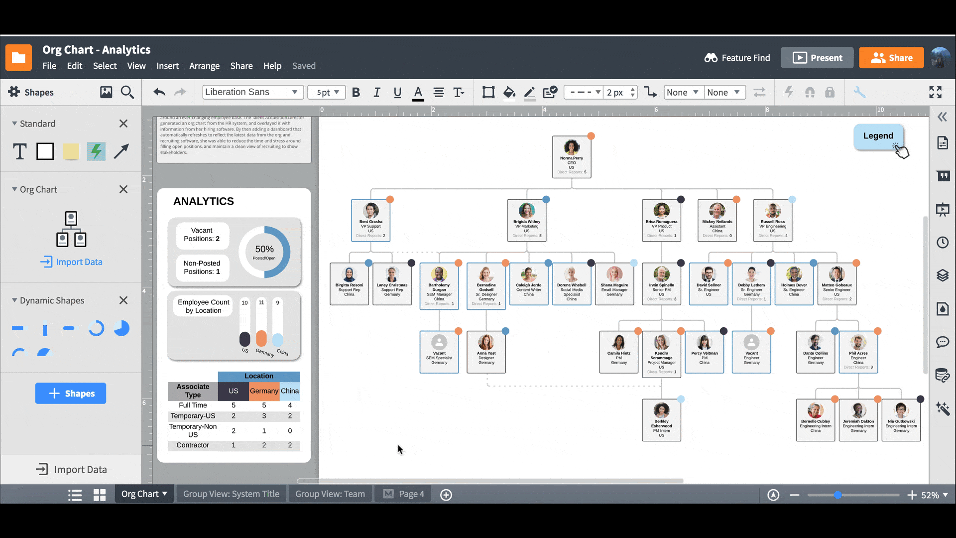Screen dimensions: 956x538
Task: Click the Underline formatting icon
Action: (397, 91)
